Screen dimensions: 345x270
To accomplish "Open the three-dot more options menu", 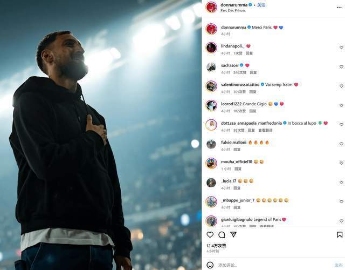I will [339, 7].
